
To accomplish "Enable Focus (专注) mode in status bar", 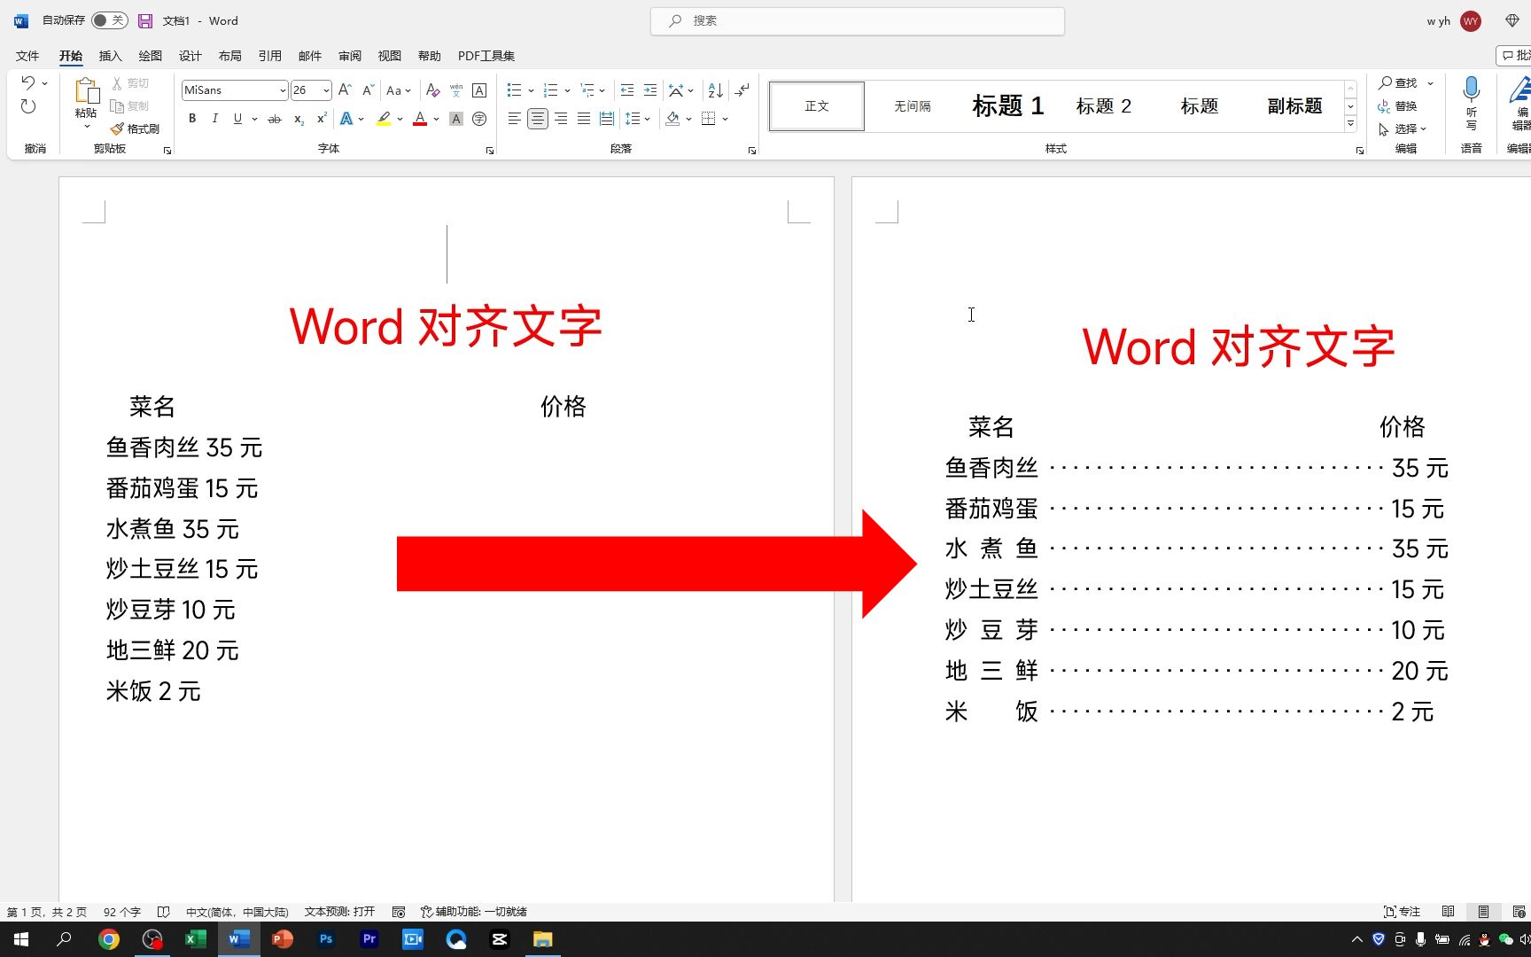I will (1402, 911).
